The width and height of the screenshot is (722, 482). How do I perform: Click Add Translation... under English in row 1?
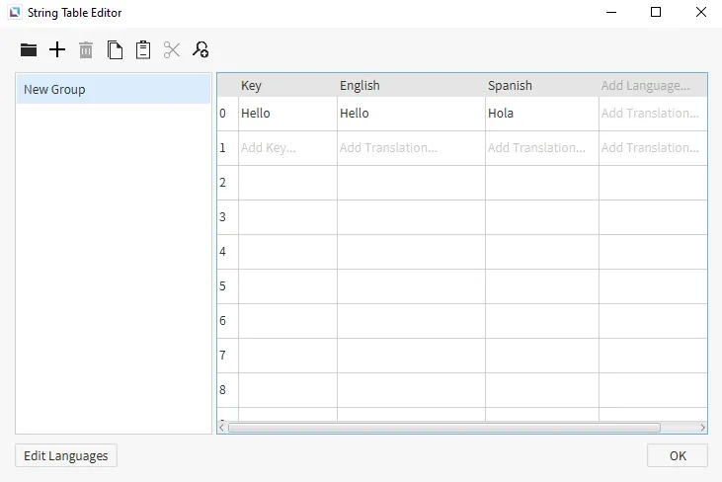point(410,148)
